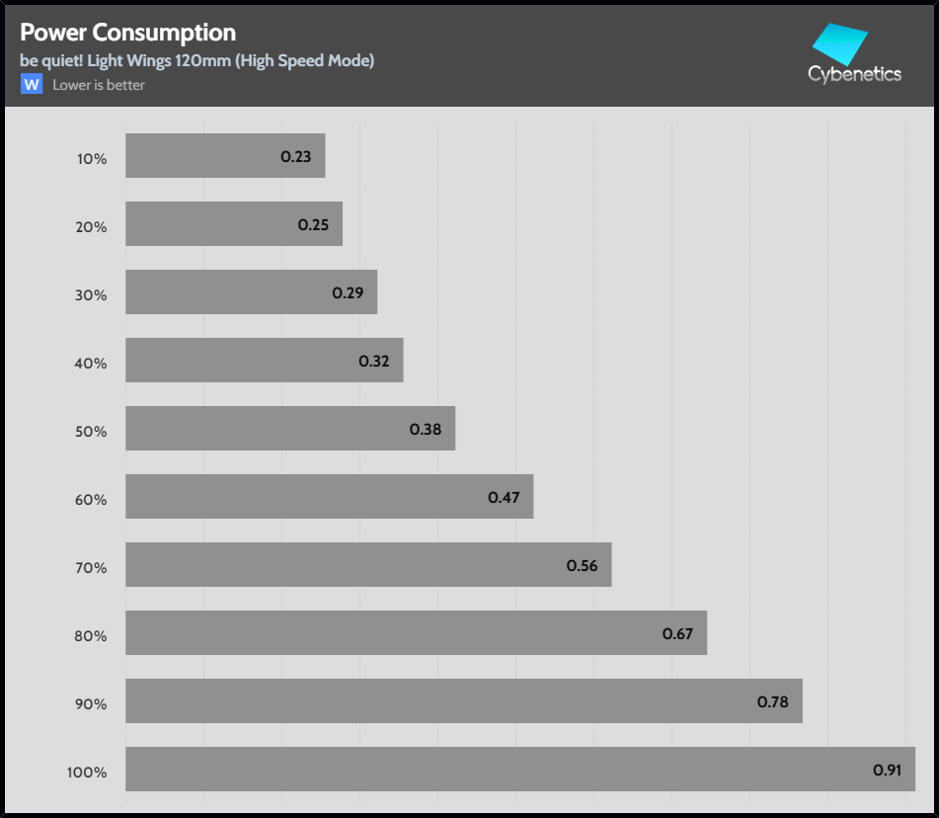Click the 0.25 value label
939x818 pixels.
click(313, 225)
